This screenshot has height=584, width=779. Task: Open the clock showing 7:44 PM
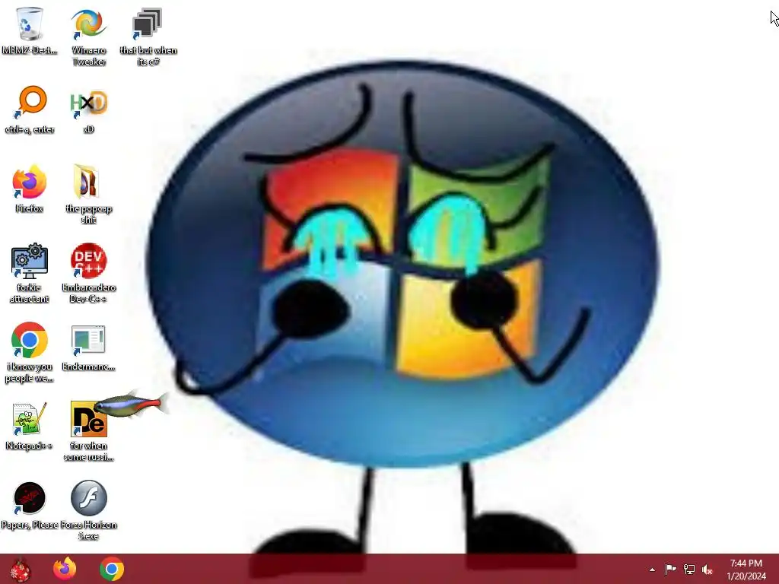[x=746, y=570]
